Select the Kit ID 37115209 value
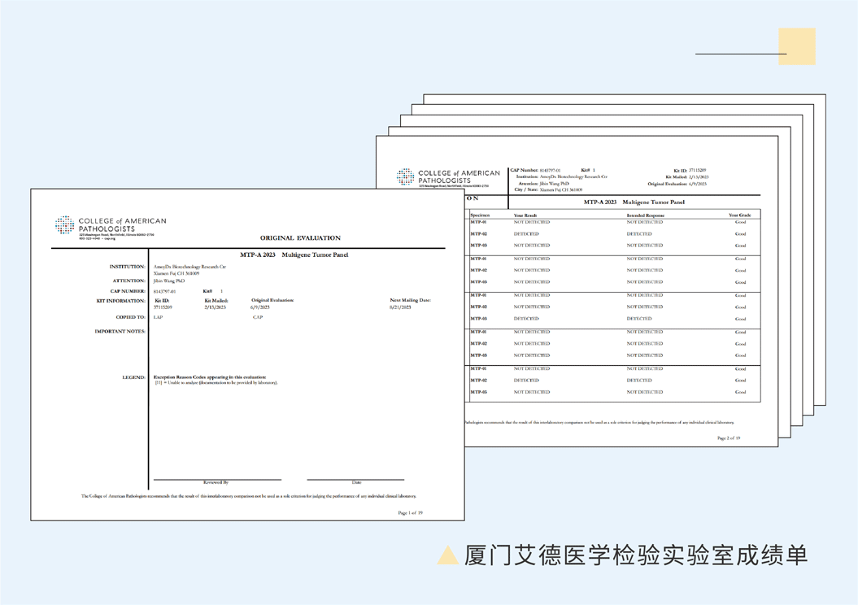Viewport: 858px width, 605px height. (163, 308)
